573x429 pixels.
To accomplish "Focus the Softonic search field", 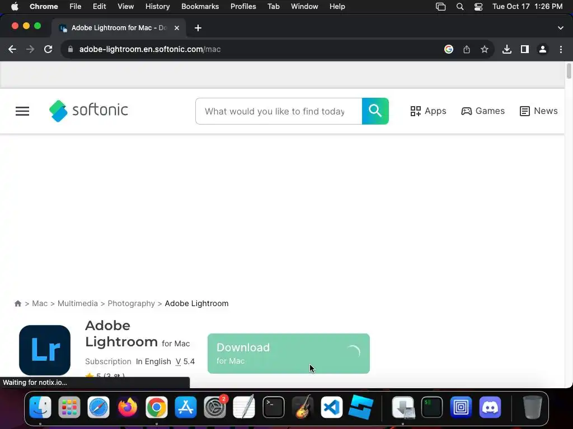I will pyautogui.click(x=279, y=111).
